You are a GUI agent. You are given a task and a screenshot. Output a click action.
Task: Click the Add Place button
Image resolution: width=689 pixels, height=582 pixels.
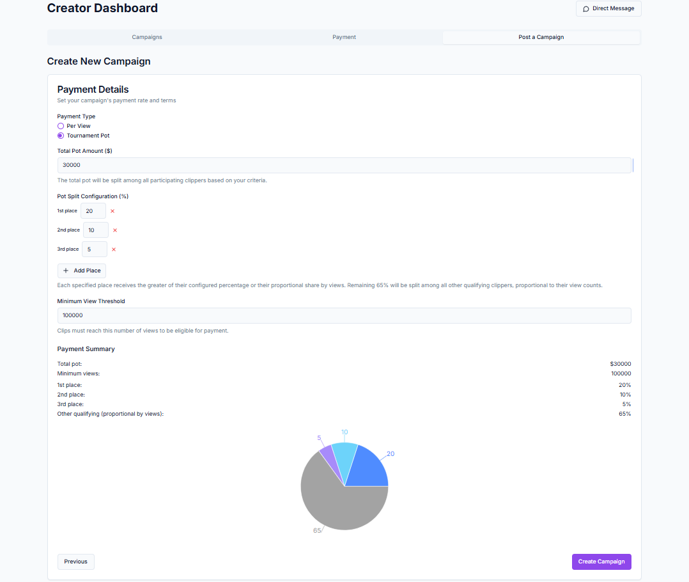click(82, 271)
